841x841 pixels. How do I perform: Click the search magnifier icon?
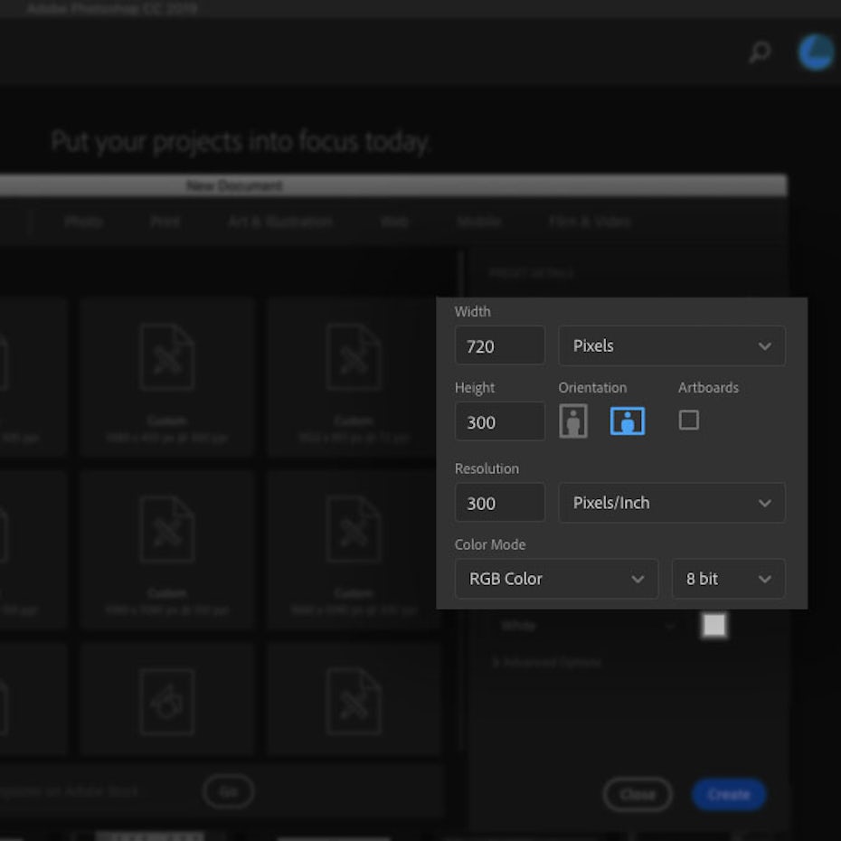coord(760,52)
